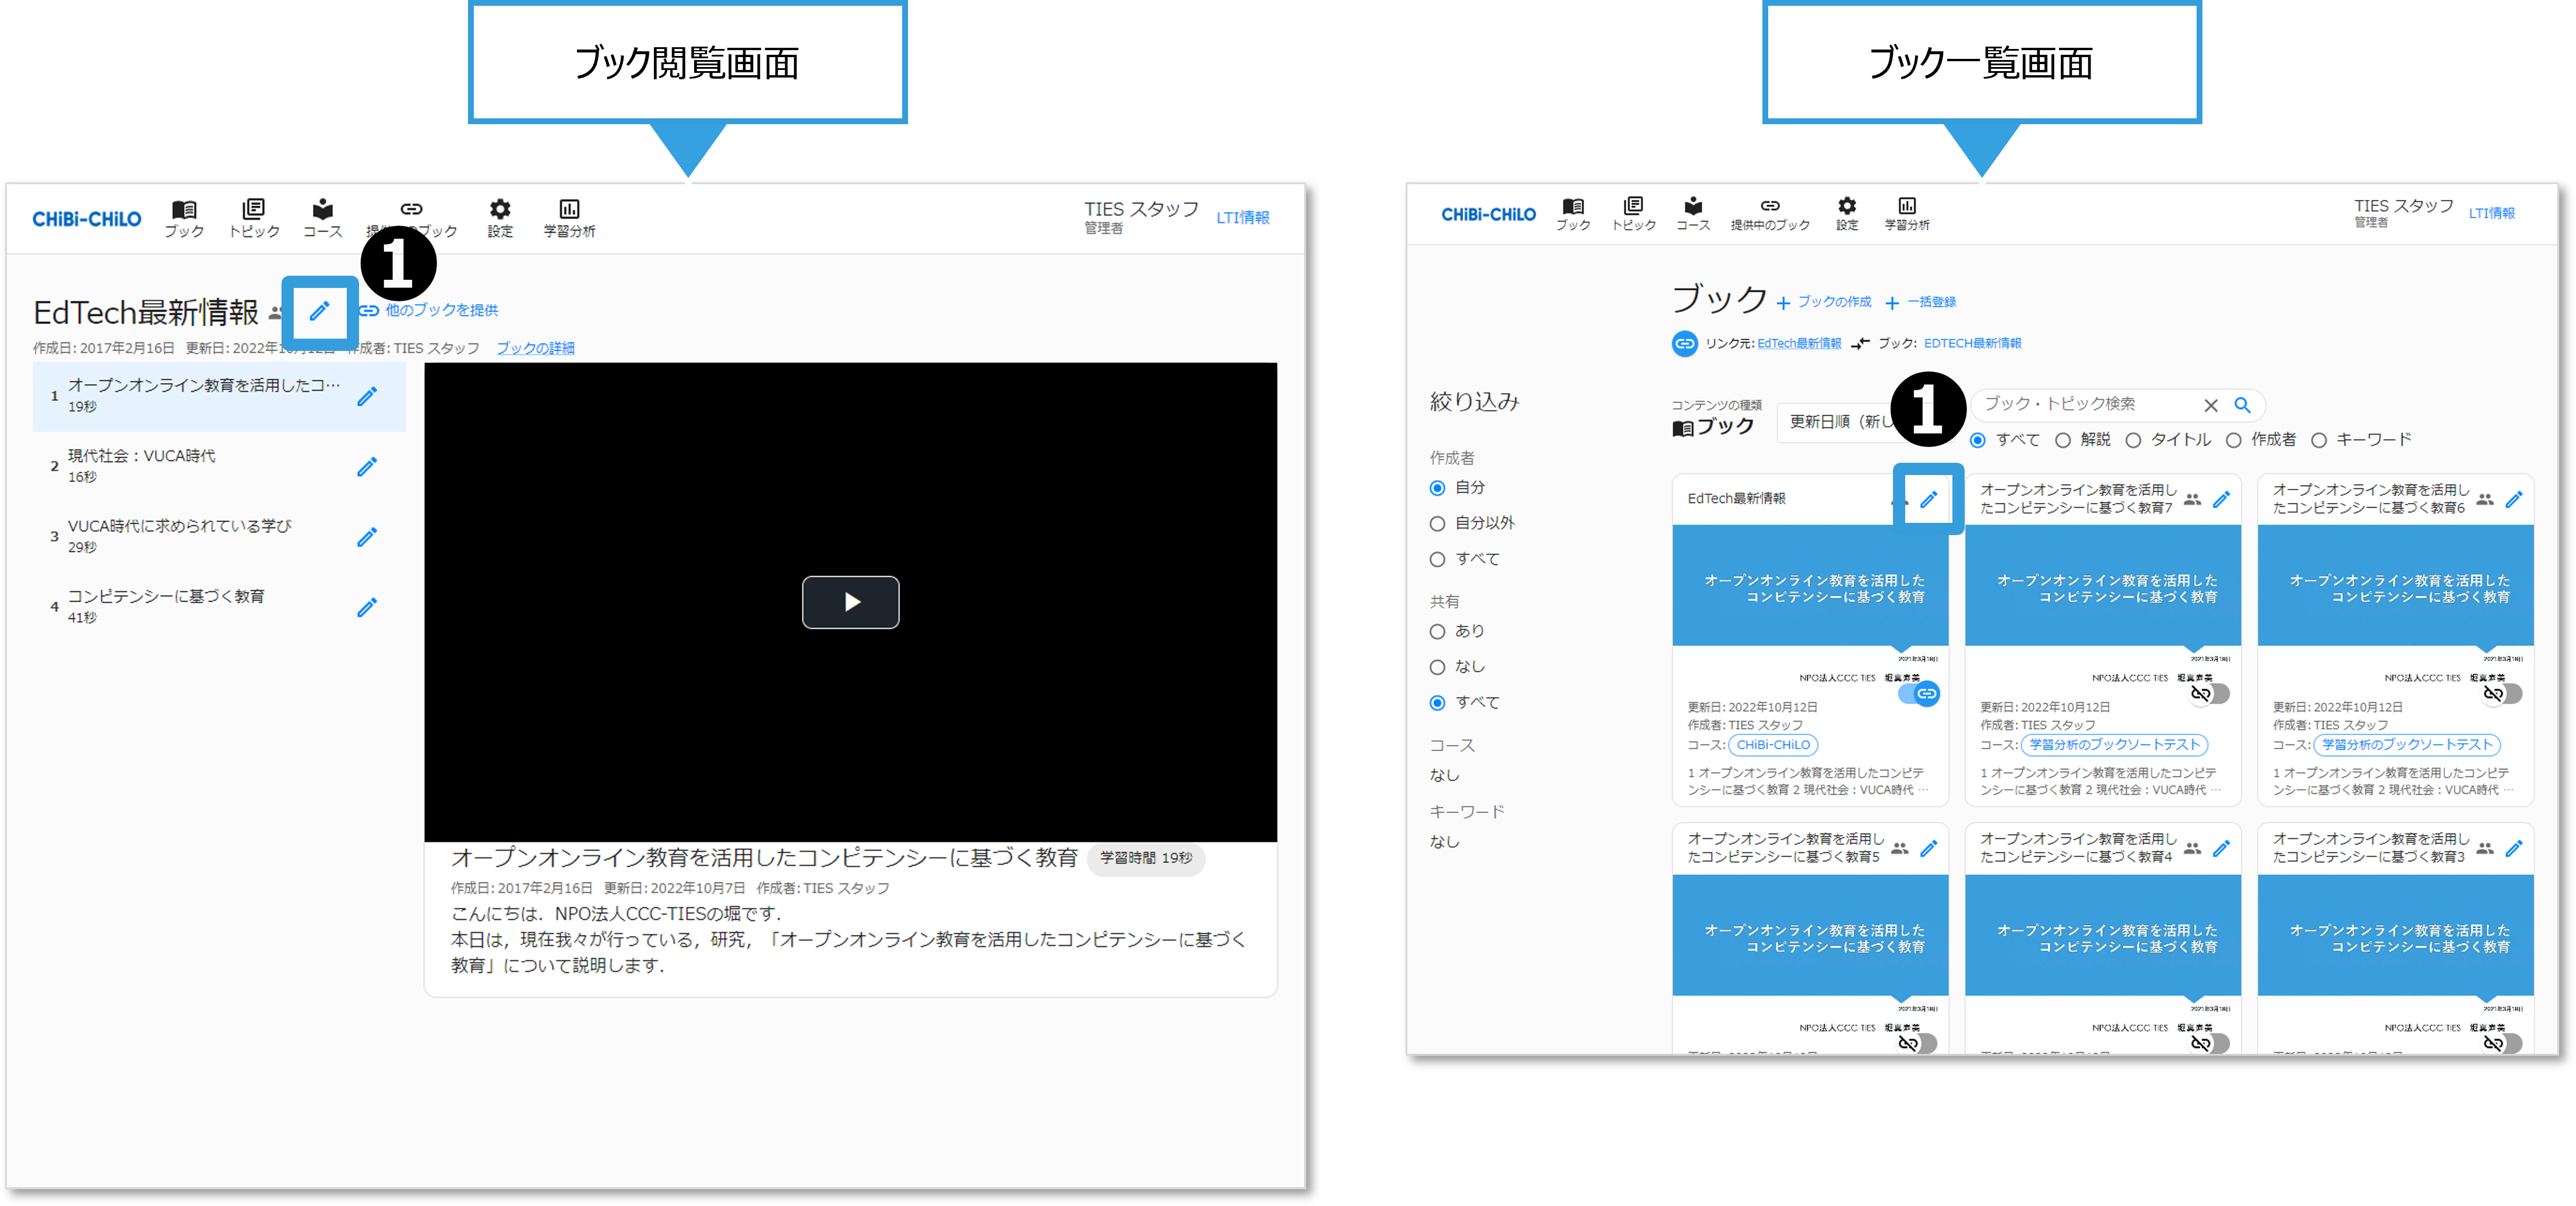This screenshot has width=2576, height=1206.
Task: Toggle link switch on EdTech最新情報 card
Action: click(1919, 693)
